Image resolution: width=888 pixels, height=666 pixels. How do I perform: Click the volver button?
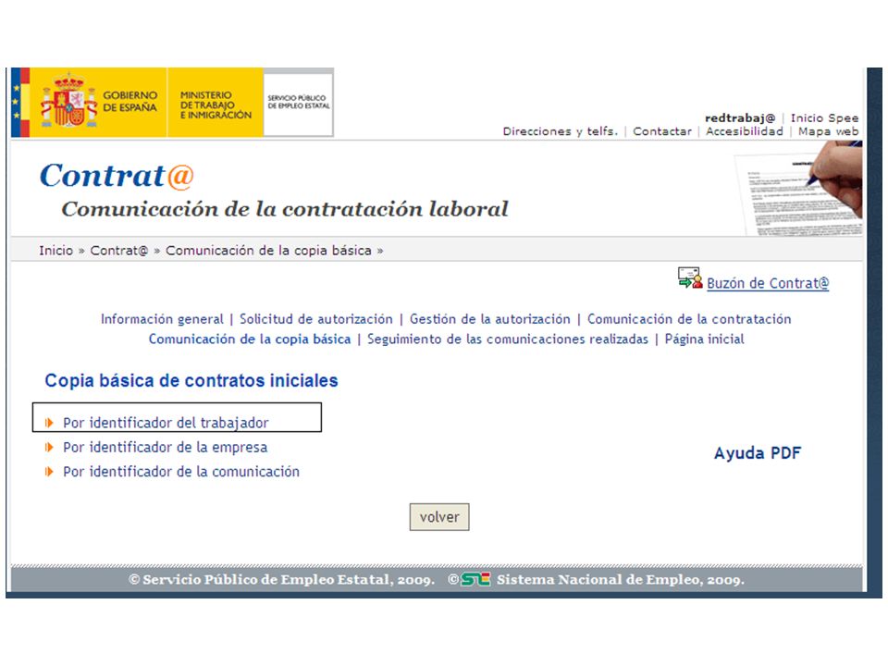(x=439, y=517)
